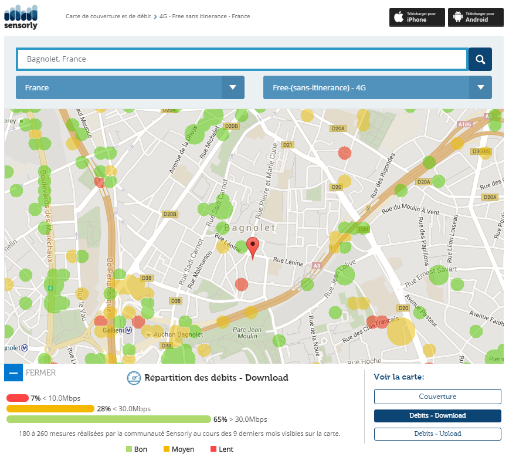Open 4G - Free sans itinerance breadcrumb
Screen dimensions: 509x457
click(205, 16)
